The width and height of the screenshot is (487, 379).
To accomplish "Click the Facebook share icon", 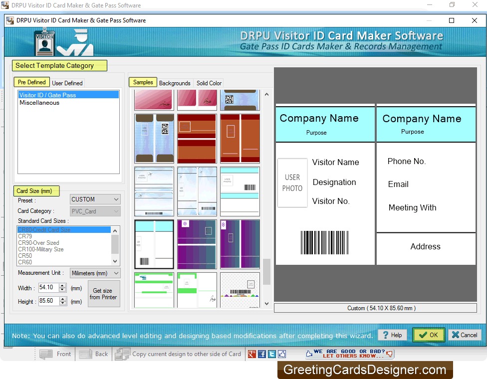I will click(x=262, y=354).
